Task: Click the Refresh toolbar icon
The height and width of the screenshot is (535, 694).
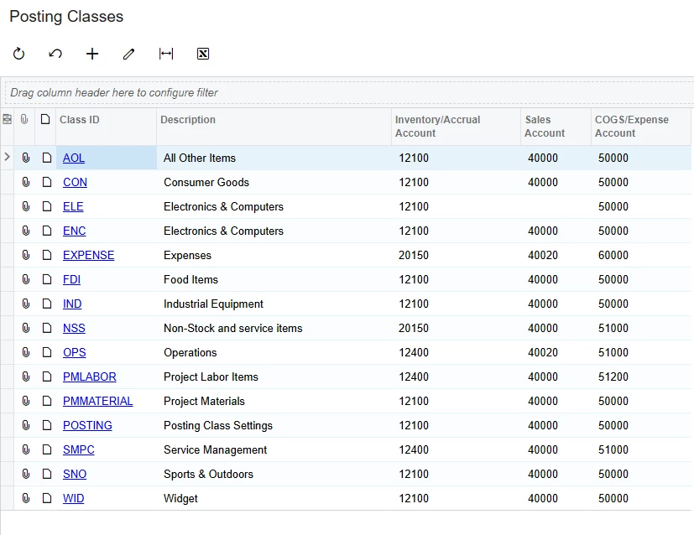Action: click(18, 54)
